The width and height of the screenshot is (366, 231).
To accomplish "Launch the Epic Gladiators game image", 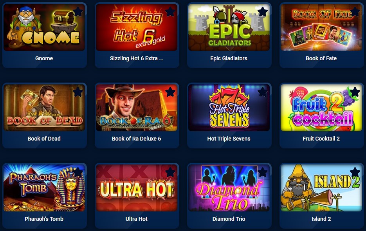I will 229,27.
